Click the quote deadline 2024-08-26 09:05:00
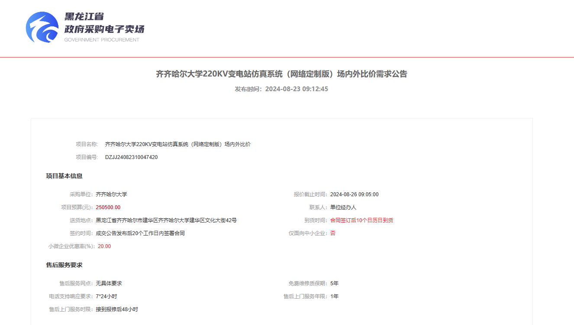Image resolution: width=574 pixels, height=325 pixels. pos(354,194)
